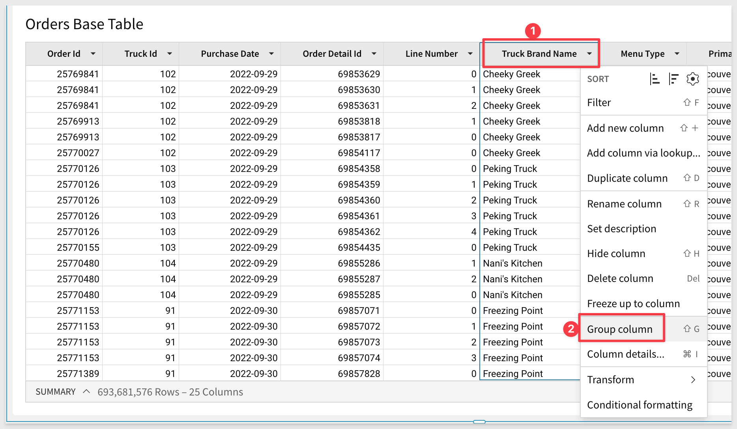
Task: Pick Hide column from the menu
Action: [616, 254]
